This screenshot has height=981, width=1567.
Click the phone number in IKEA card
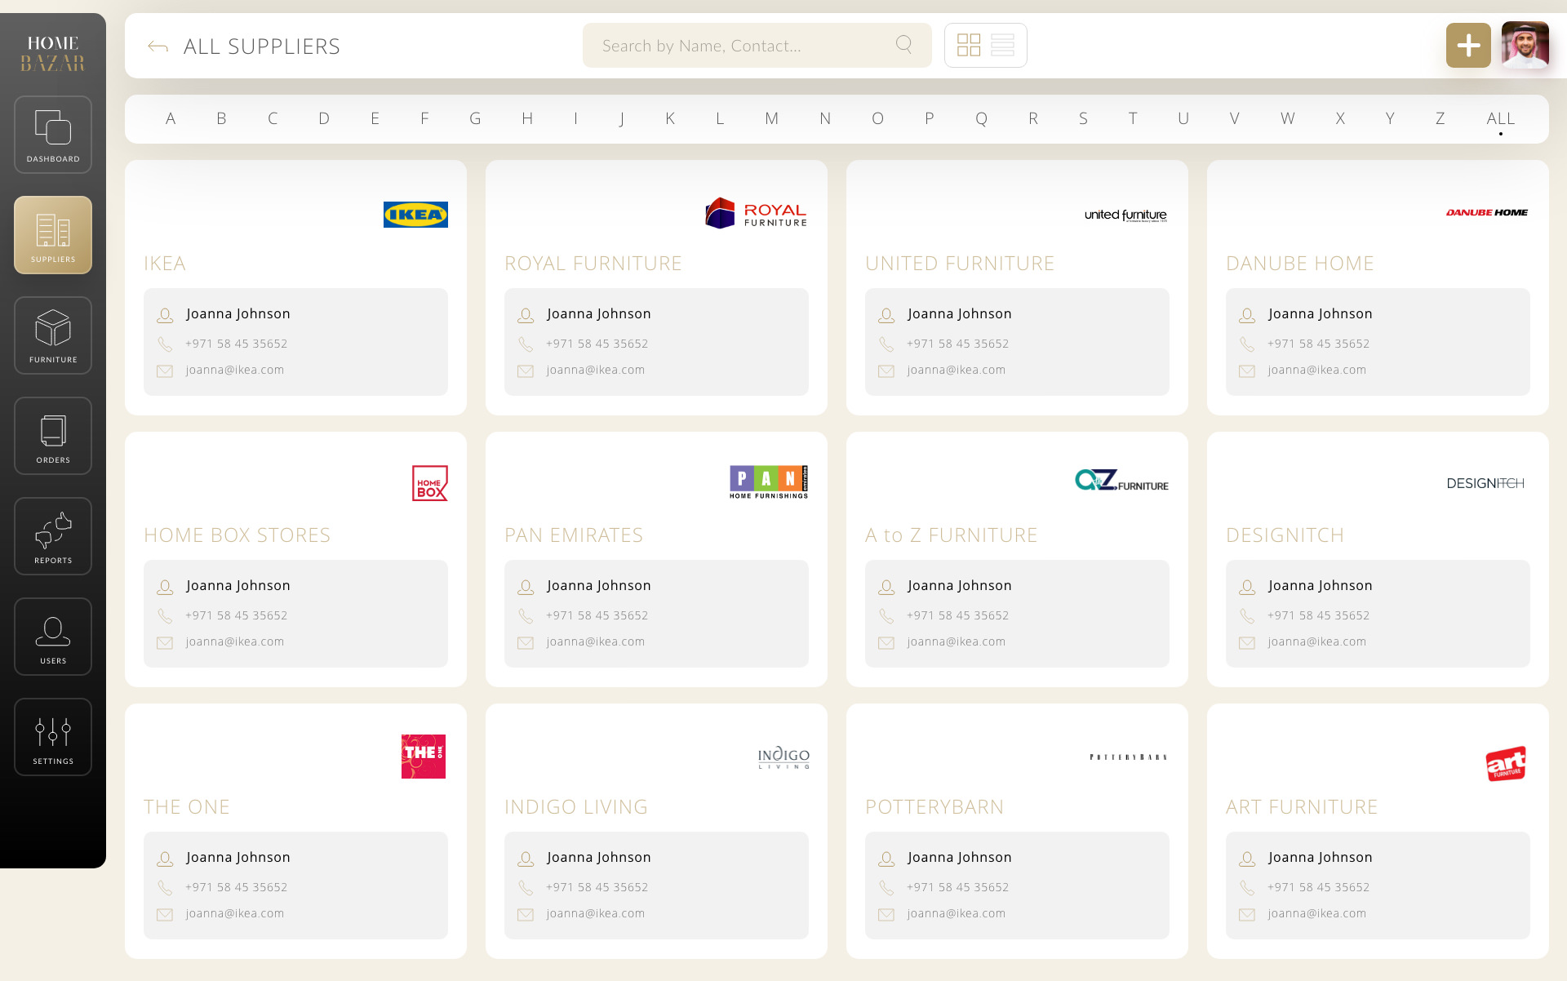(x=237, y=344)
